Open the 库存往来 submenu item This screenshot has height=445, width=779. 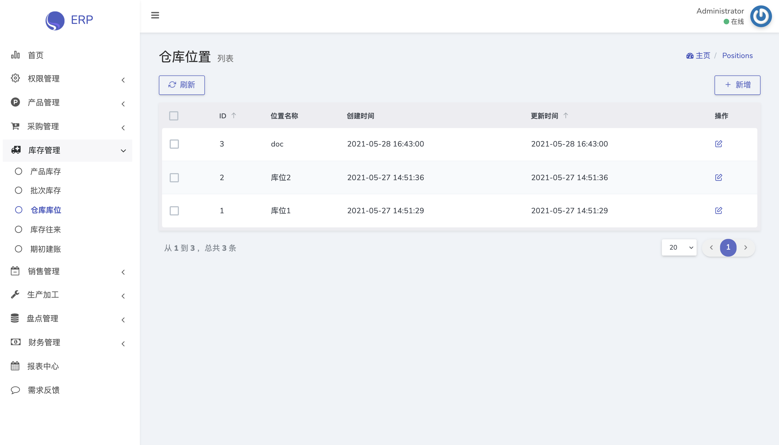coord(46,230)
